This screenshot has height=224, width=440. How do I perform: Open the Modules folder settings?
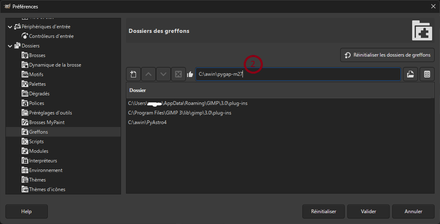pyautogui.click(x=39, y=151)
